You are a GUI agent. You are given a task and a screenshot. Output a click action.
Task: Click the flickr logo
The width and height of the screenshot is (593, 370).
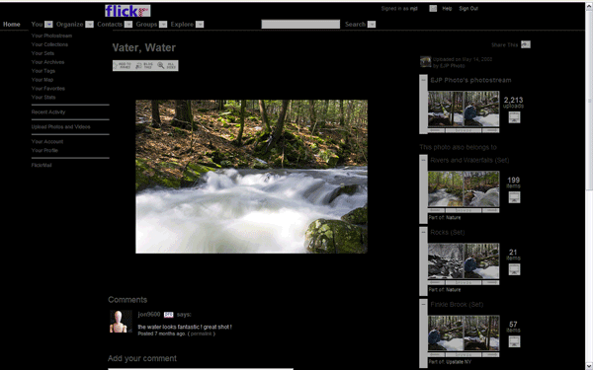coord(127,11)
